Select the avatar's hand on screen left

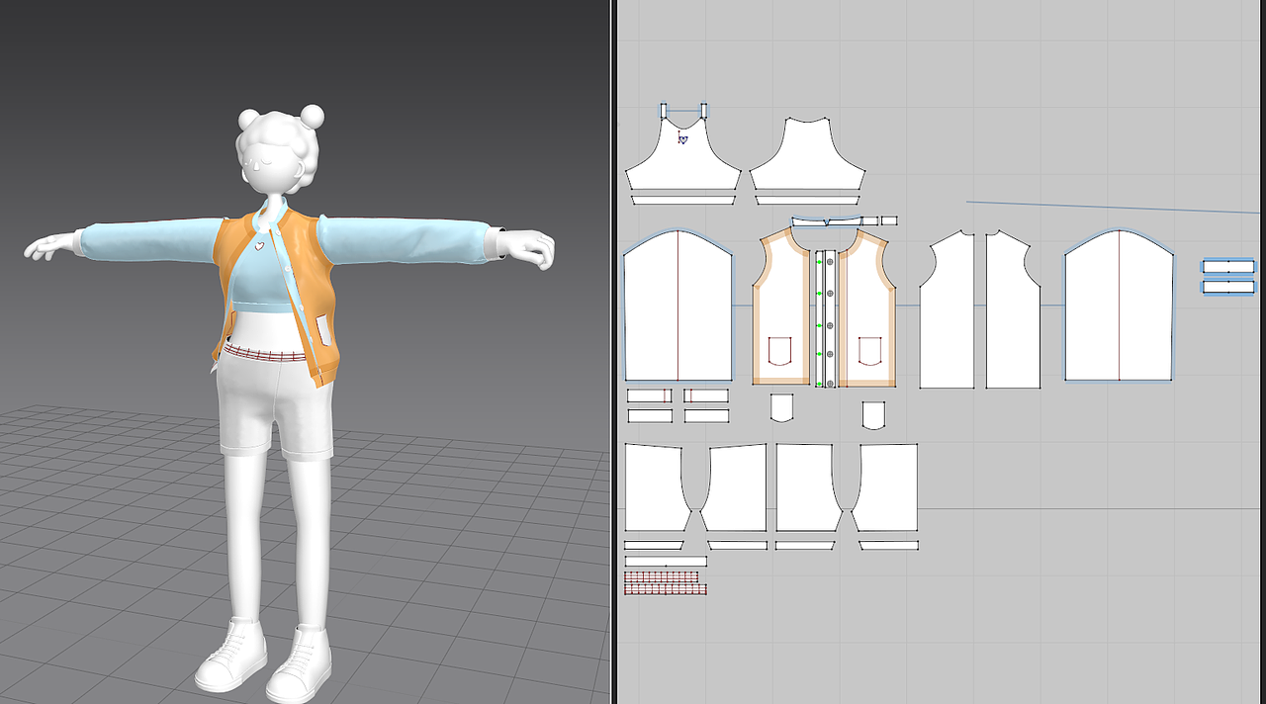pyautogui.click(x=51, y=247)
